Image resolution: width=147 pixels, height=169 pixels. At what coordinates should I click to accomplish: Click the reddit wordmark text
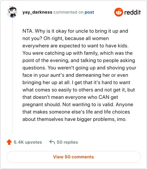pos(132,12)
